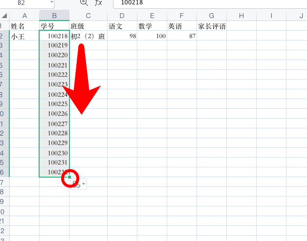Click the fill handle at selection corner

pyautogui.click(x=69, y=177)
